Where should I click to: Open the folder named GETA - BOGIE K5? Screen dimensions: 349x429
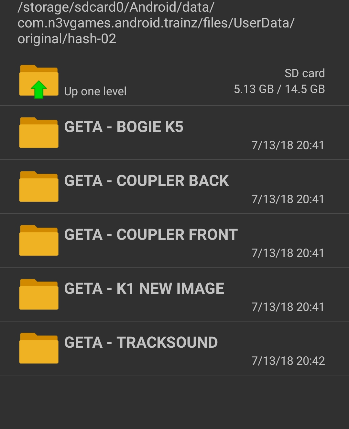click(124, 127)
